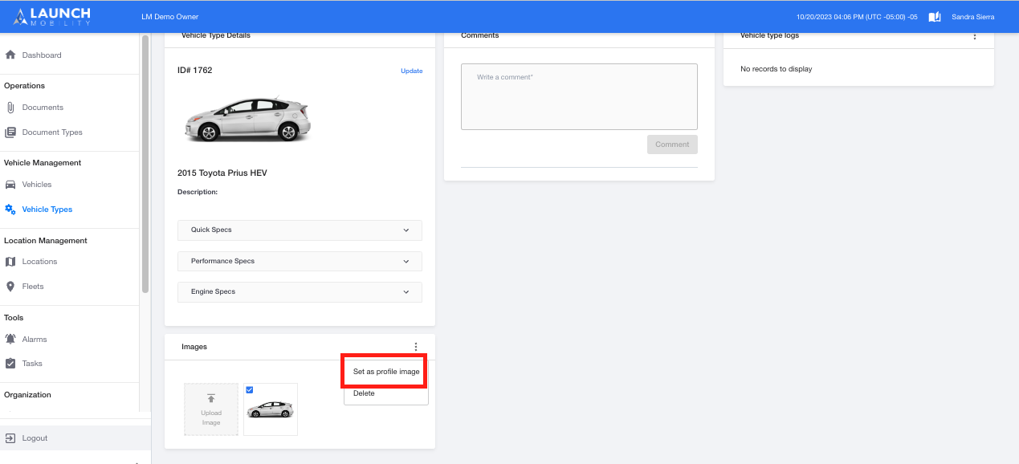Open Tasks in the sidebar
Image resolution: width=1019 pixels, height=464 pixels.
32,364
